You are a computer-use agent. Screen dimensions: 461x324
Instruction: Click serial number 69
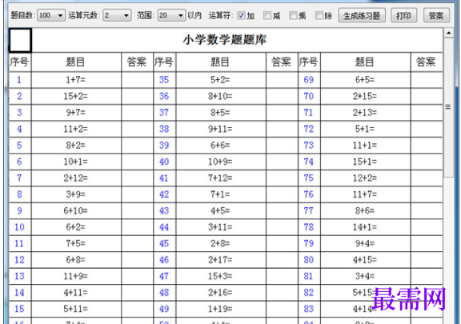(x=309, y=80)
